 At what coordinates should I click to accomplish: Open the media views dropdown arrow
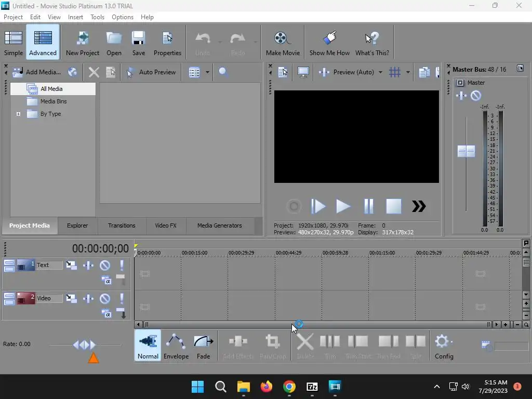point(207,72)
